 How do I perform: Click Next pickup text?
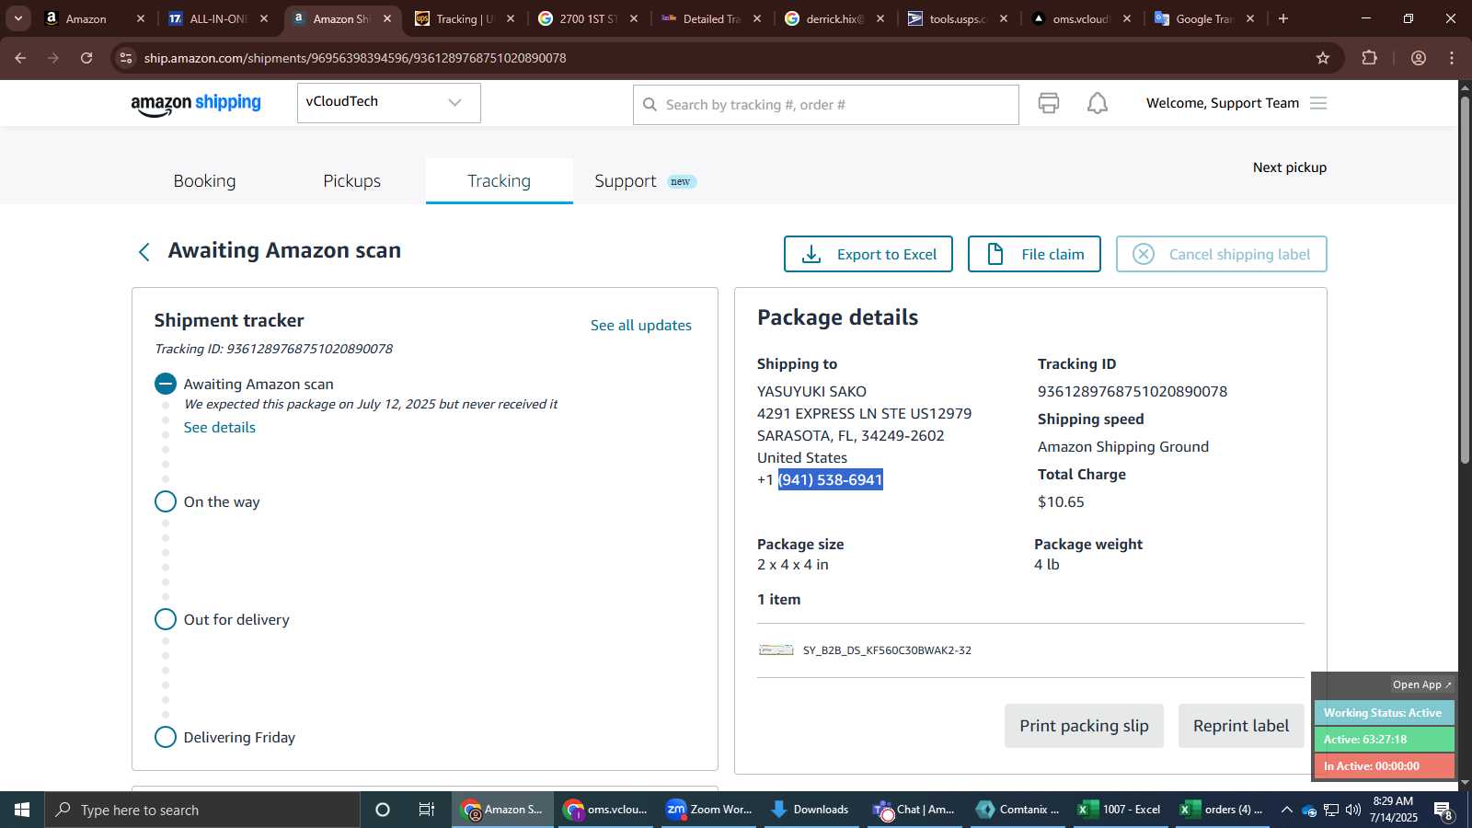coord(1290,167)
